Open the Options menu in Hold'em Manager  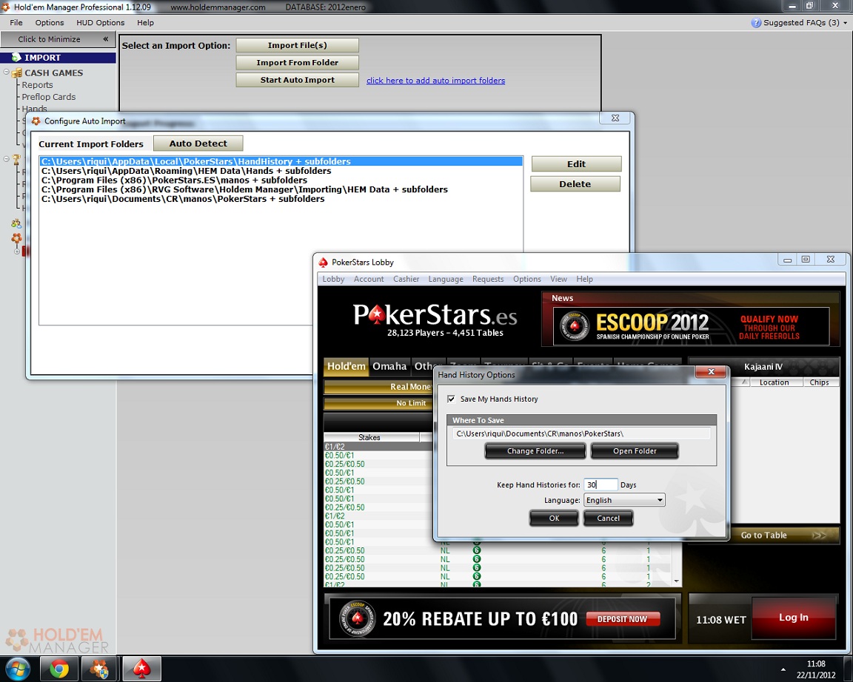(x=50, y=23)
